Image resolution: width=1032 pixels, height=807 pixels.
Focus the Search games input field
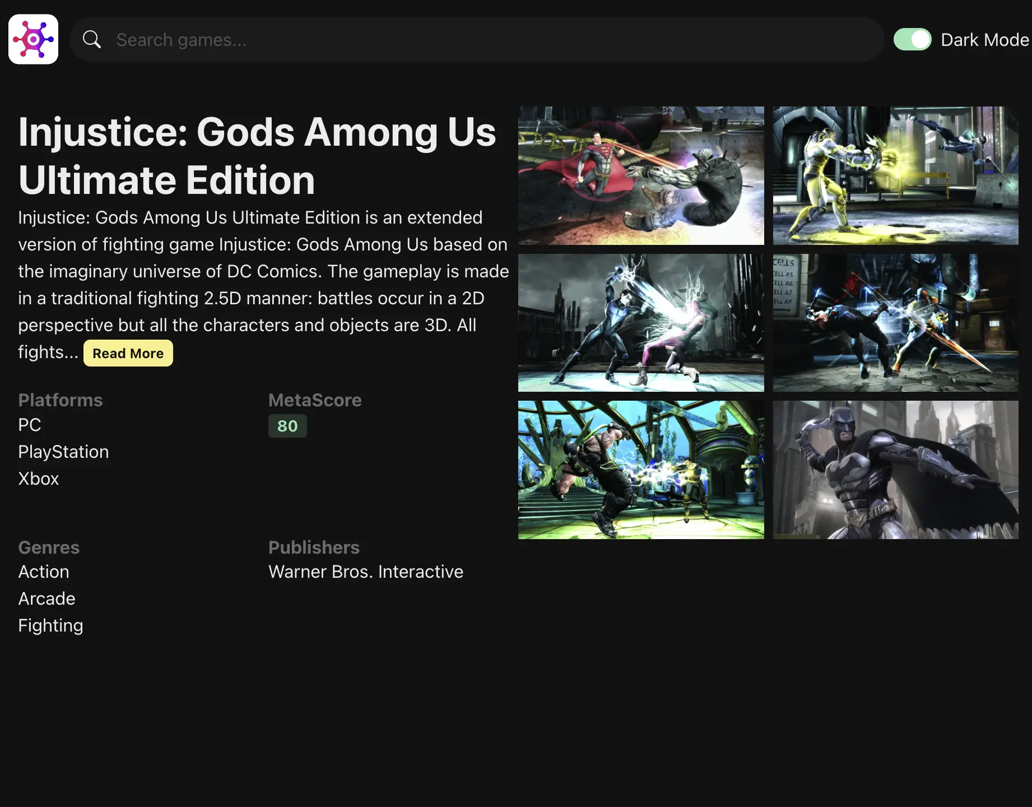[x=476, y=39]
